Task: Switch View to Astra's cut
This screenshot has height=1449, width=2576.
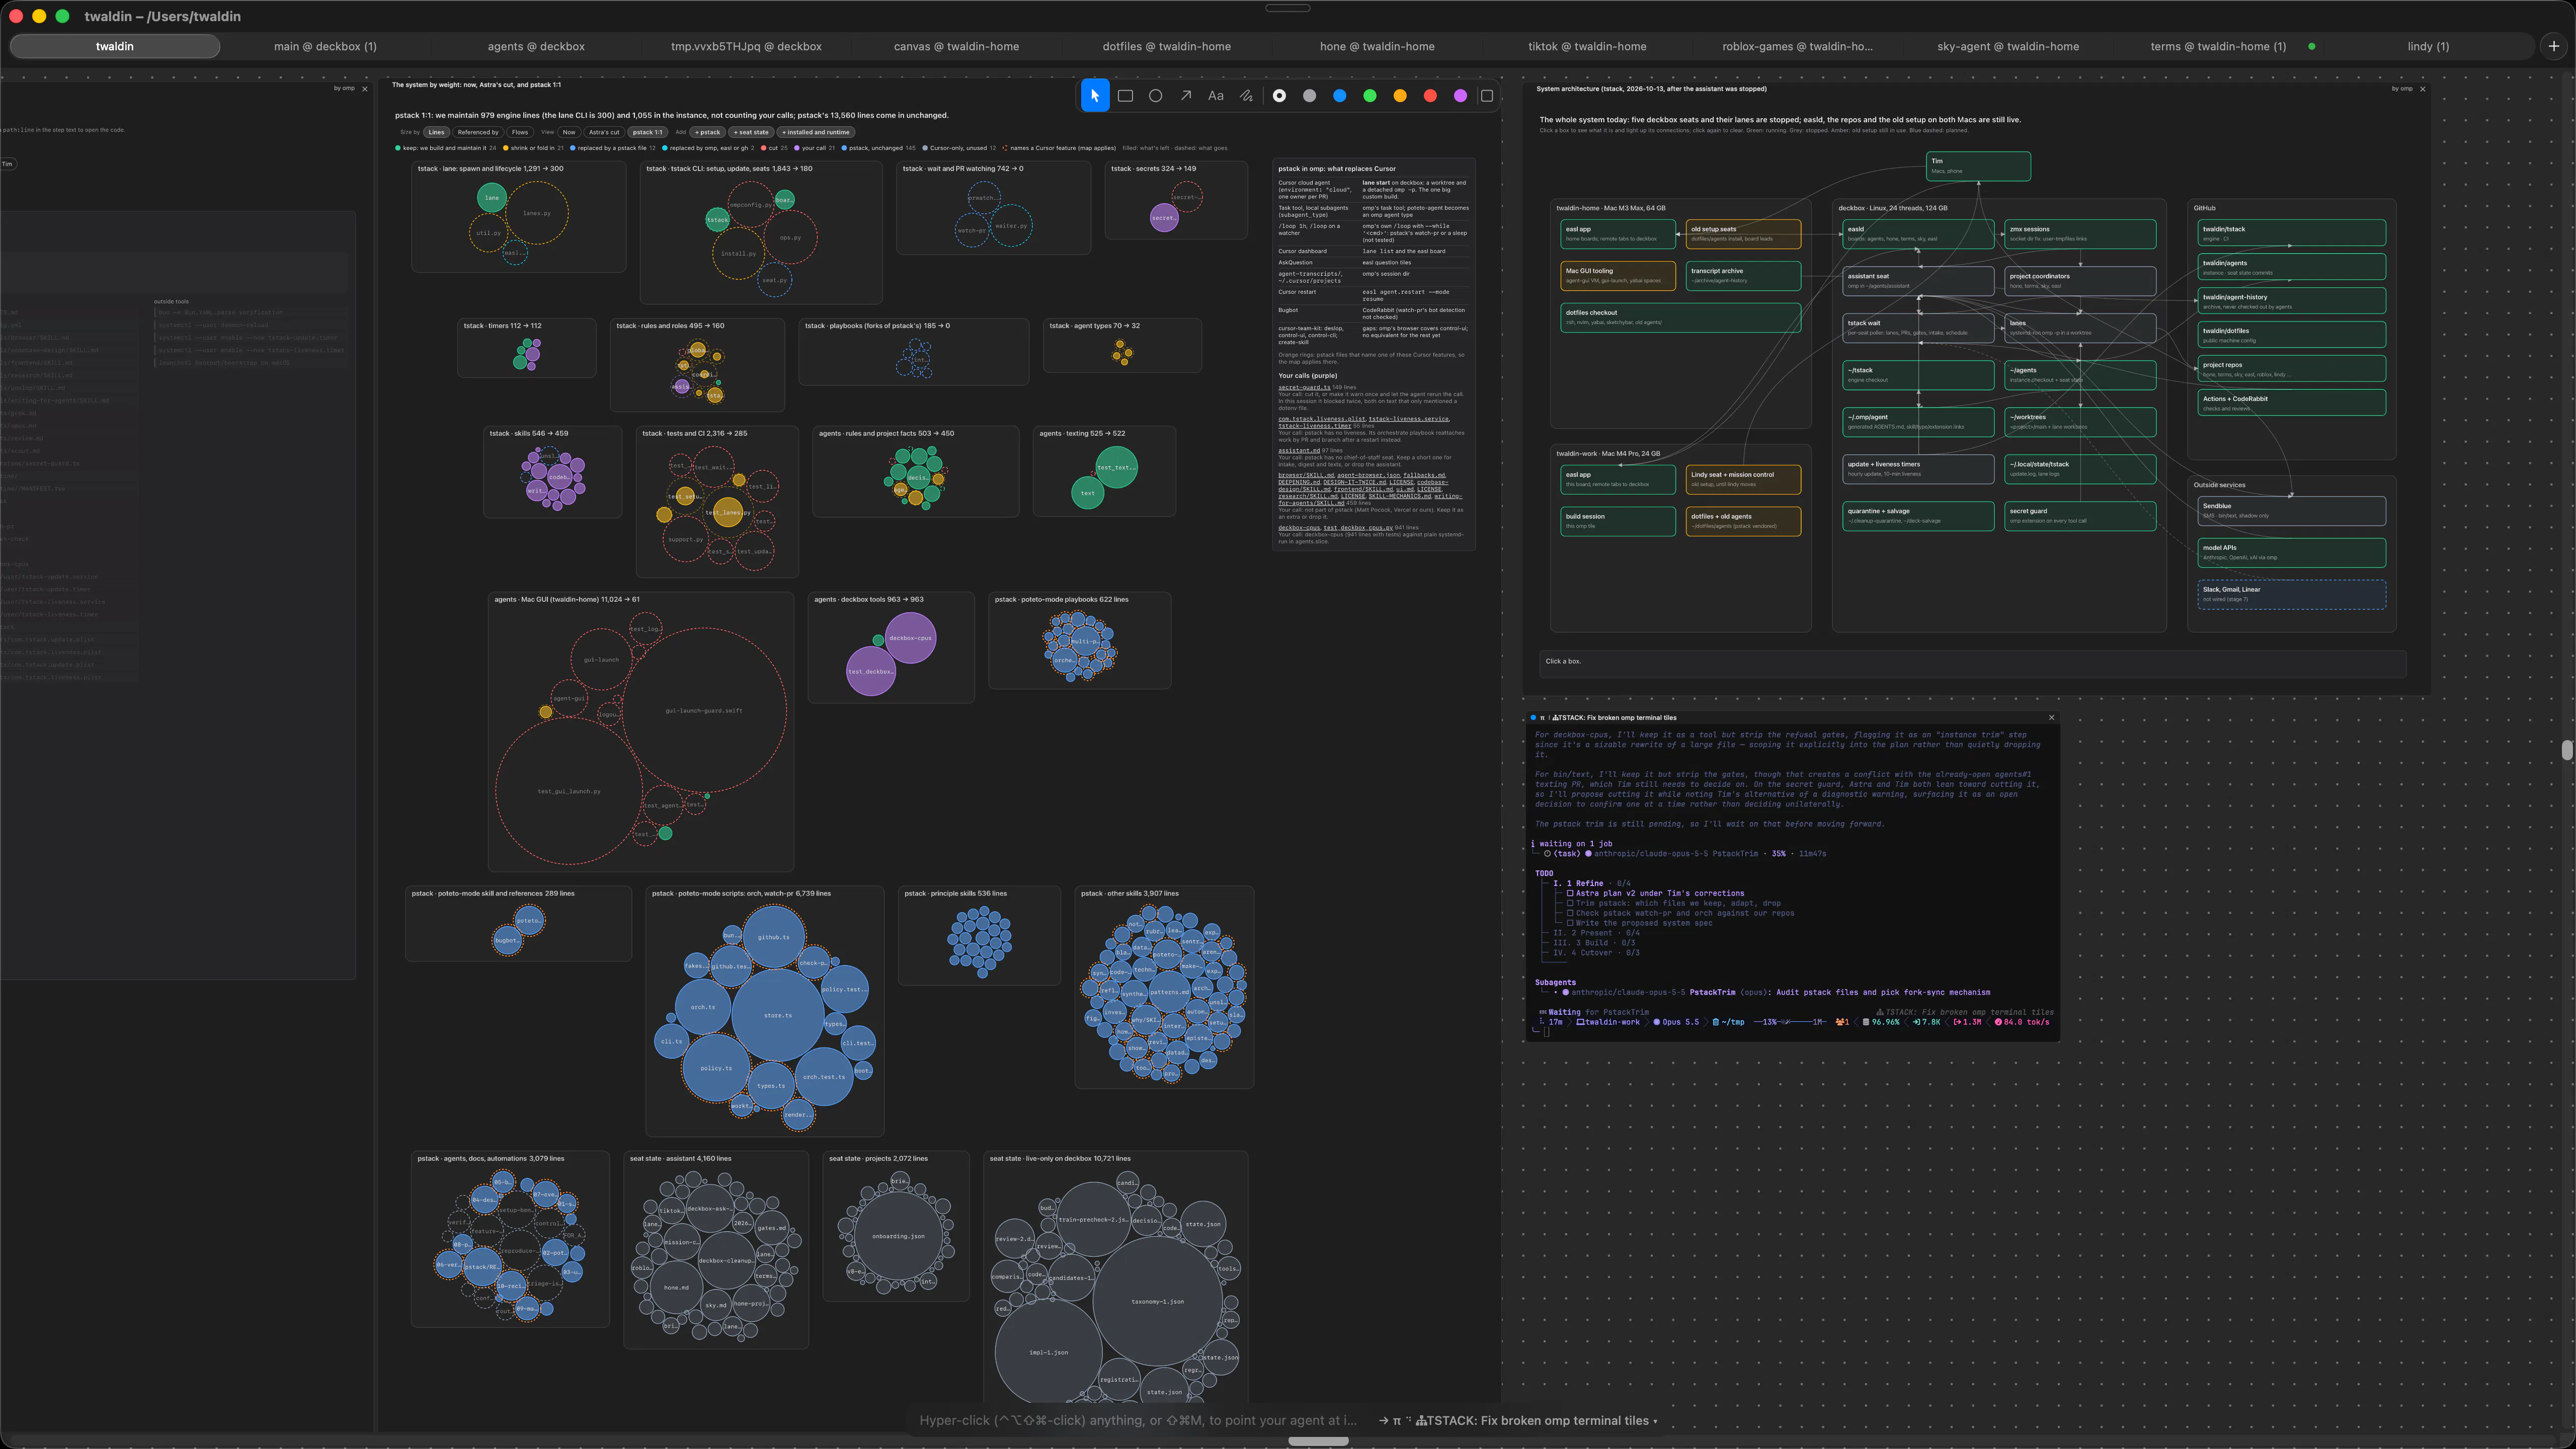Action: pyautogui.click(x=604, y=132)
